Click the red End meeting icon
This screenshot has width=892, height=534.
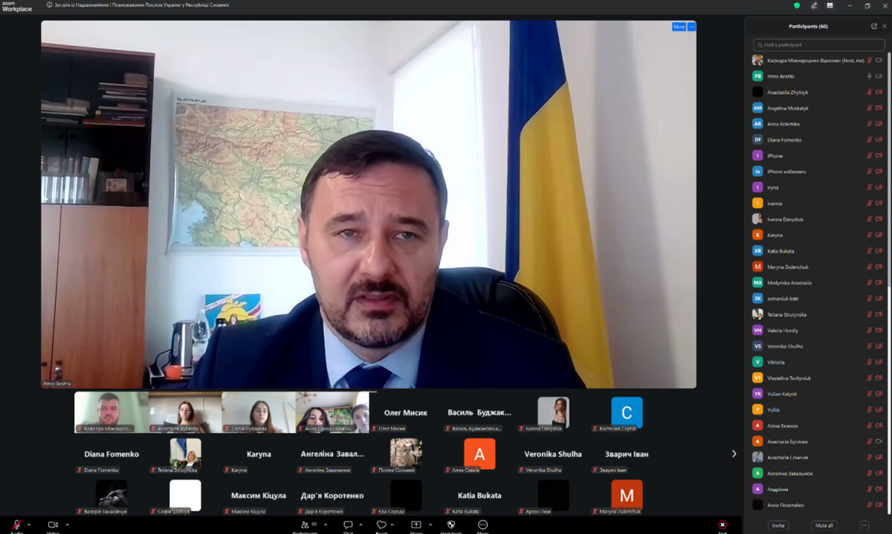pyautogui.click(x=722, y=525)
